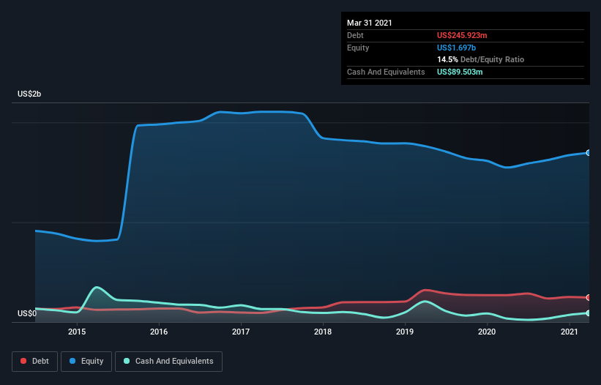The width and height of the screenshot is (601, 385).
Task: Click the US$0 y-axis label
Action: coord(27,313)
